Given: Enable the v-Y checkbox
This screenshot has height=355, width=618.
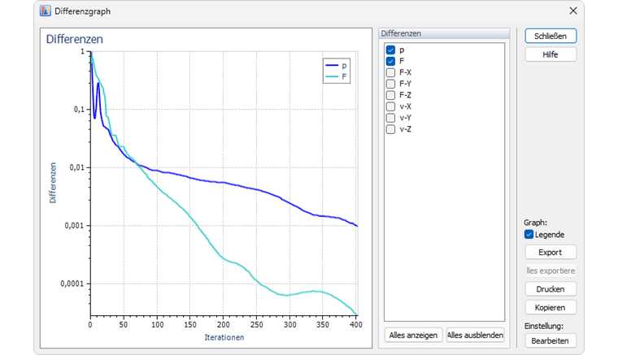Looking at the screenshot, I should click(x=390, y=118).
